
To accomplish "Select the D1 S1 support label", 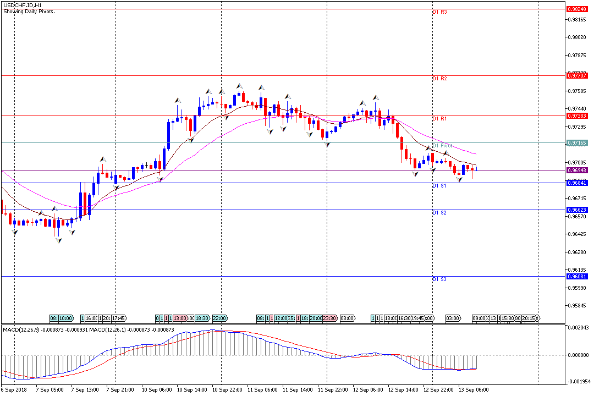I will [439, 186].
